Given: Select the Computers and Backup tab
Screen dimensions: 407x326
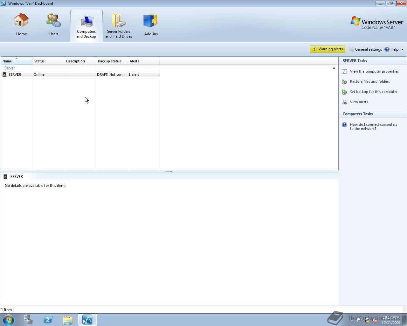Looking at the screenshot, I should [x=86, y=26].
